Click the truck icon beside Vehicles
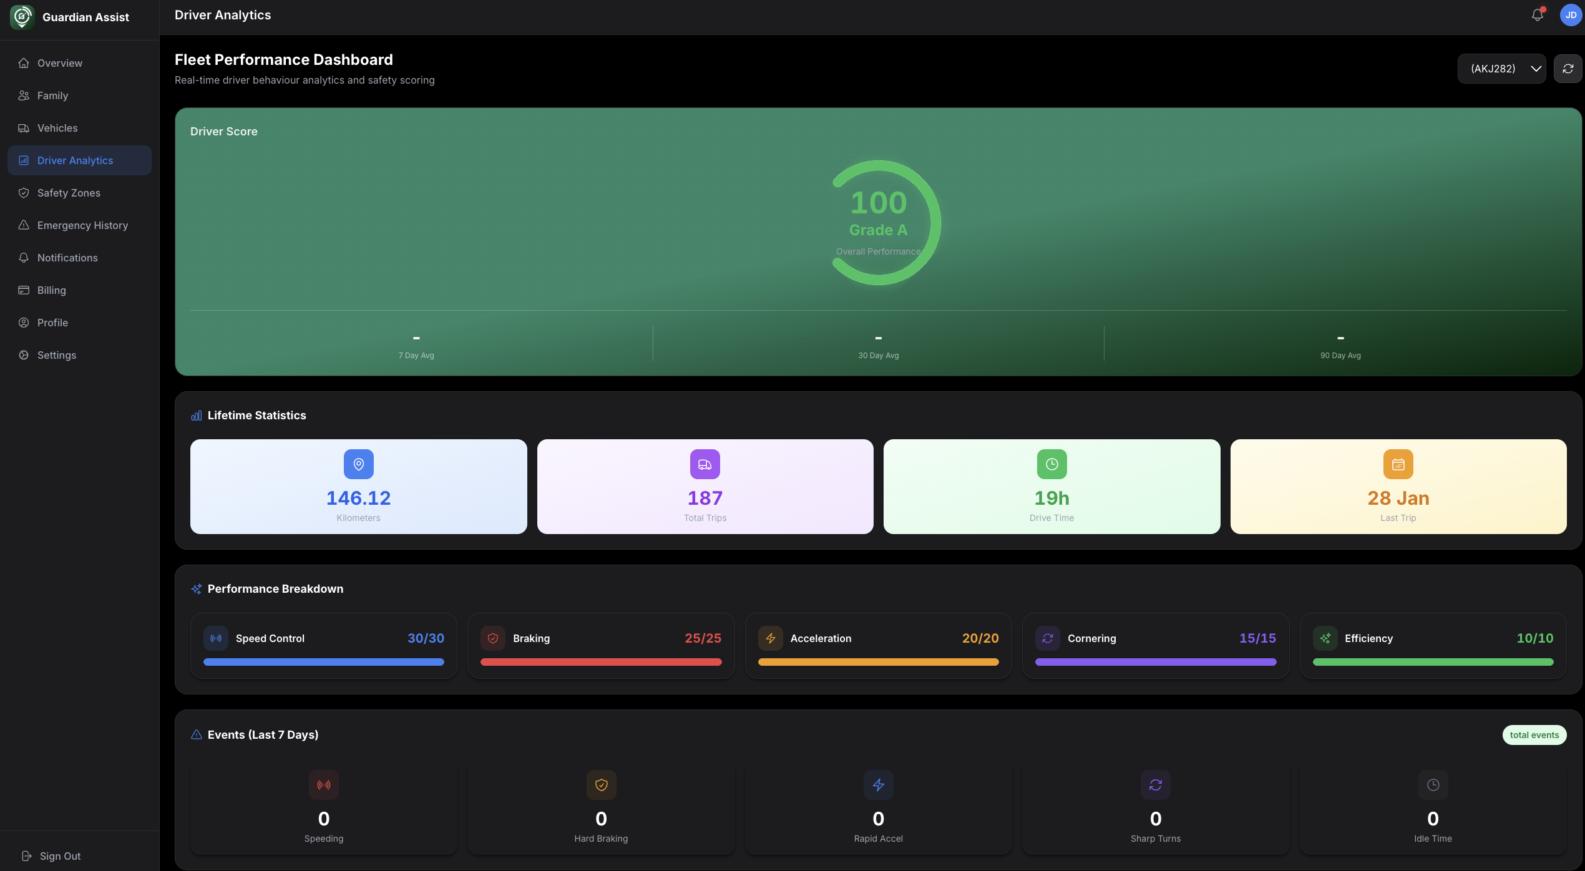The height and width of the screenshot is (871, 1585). point(24,128)
